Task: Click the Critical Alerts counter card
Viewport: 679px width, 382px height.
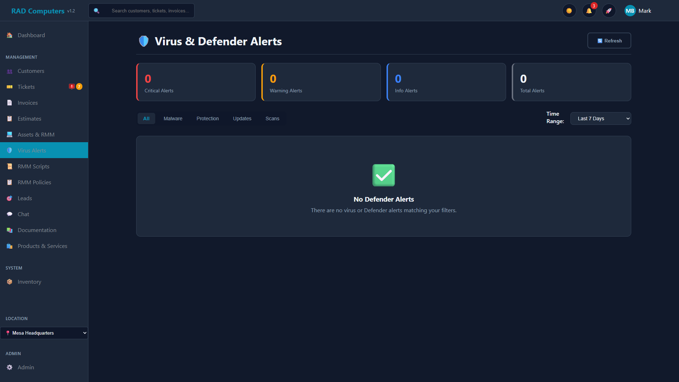Action: click(x=196, y=82)
